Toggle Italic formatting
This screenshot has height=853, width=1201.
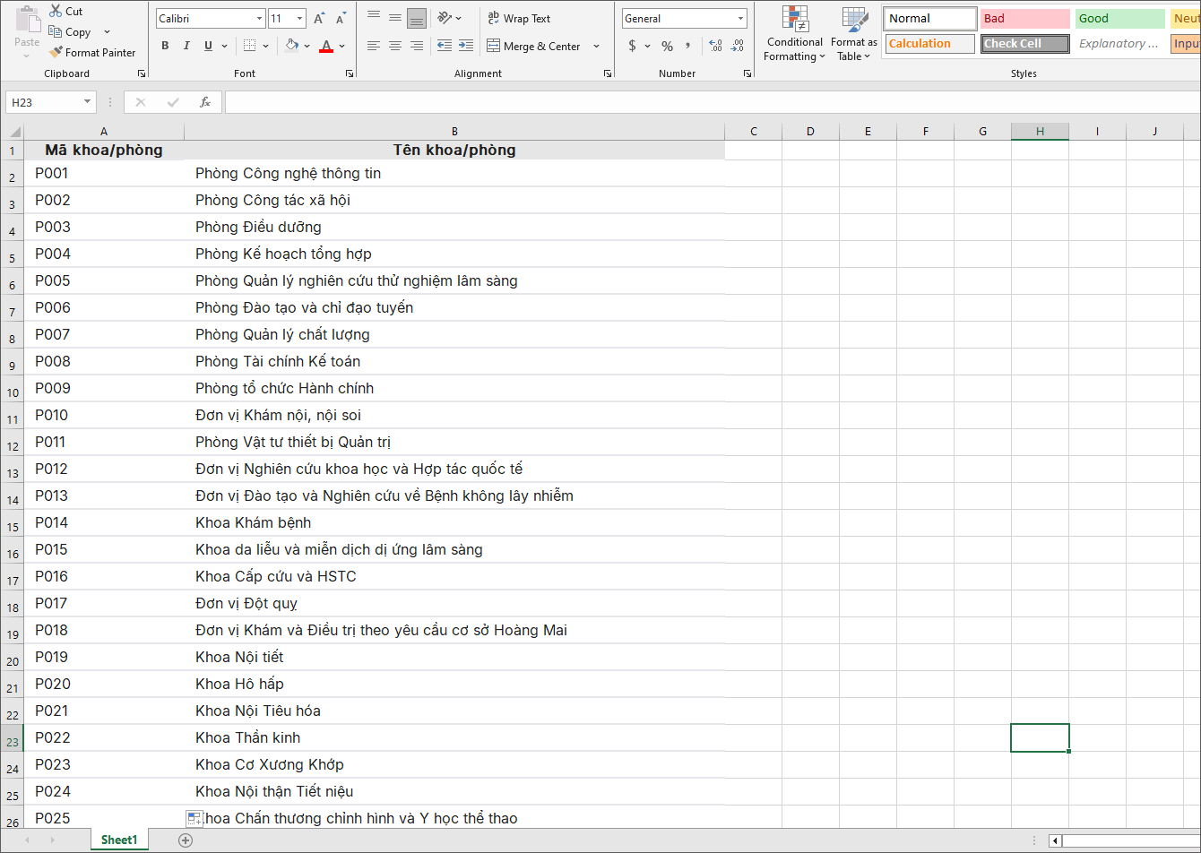186,46
